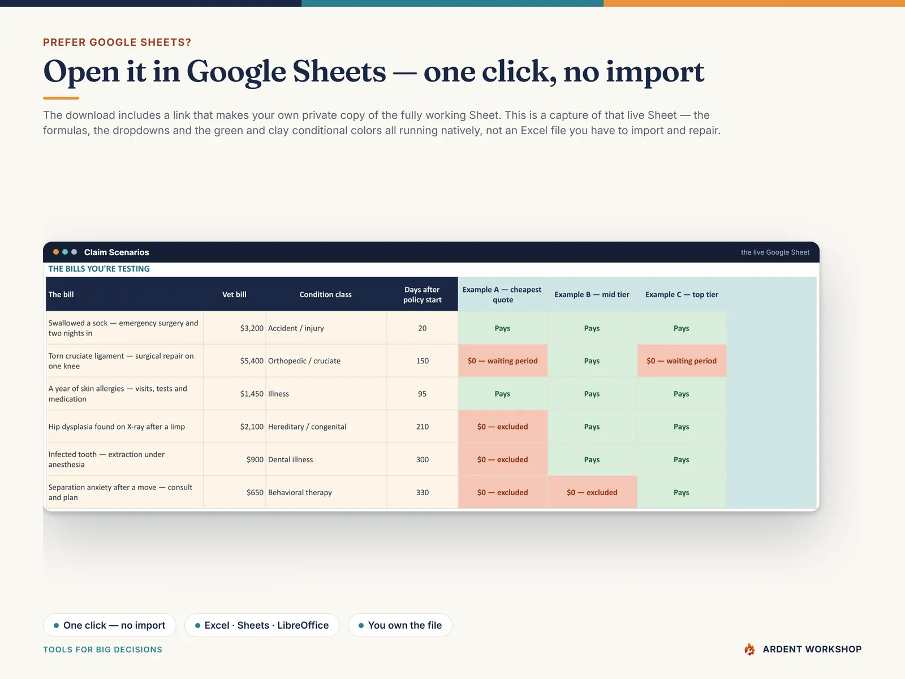Select the 'Separation anxiety after a move' cell

[x=124, y=492]
